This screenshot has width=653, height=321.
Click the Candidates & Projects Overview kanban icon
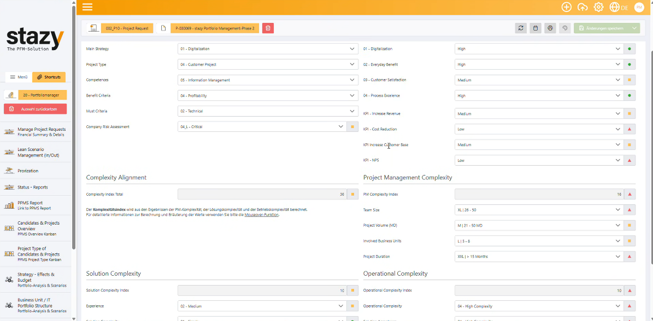(9, 228)
